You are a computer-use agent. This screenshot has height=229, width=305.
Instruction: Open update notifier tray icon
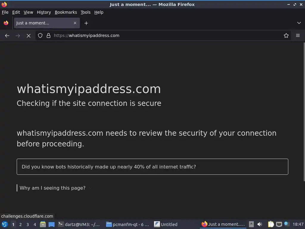pos(287,224)
